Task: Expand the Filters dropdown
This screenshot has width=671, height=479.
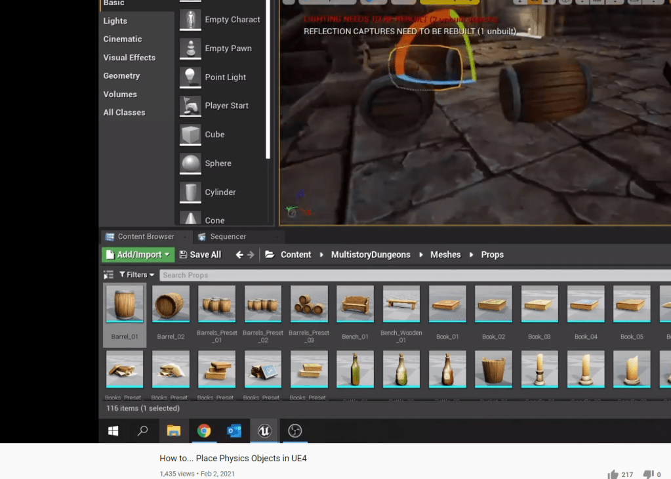Action: coord(136,275)
